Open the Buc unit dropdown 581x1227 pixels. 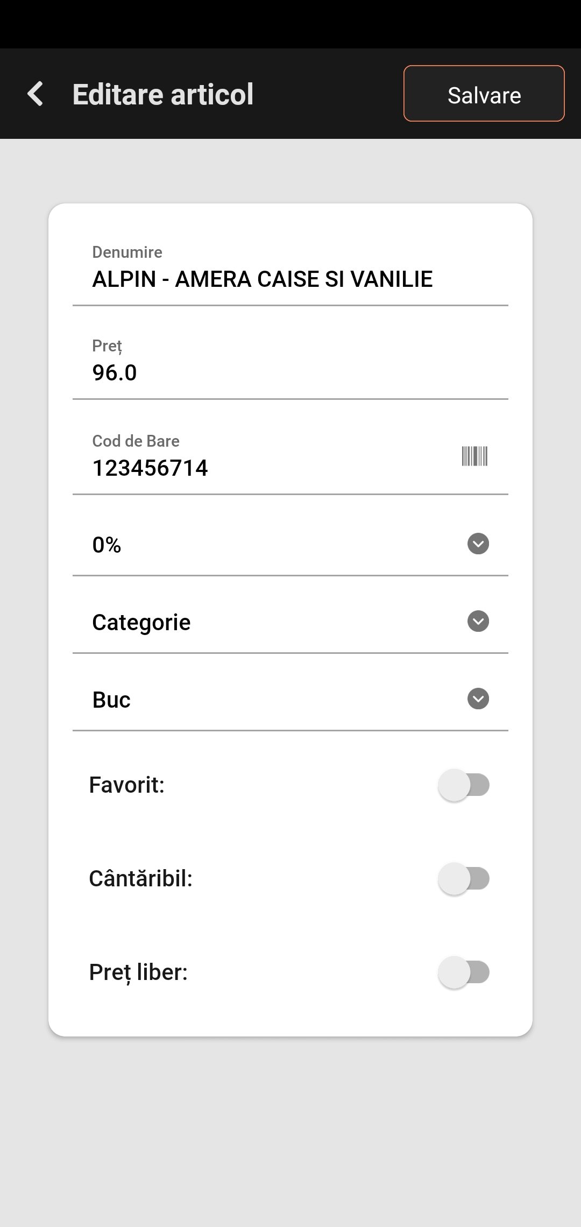pos(269,700)
